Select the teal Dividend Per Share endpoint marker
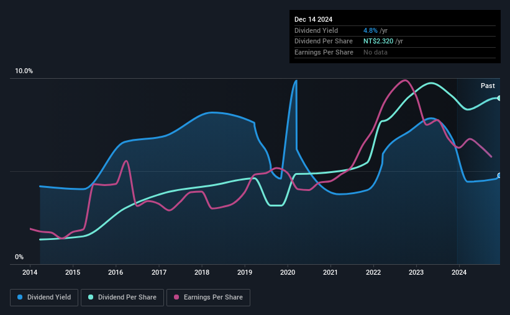The image size is (510, 315). (x=499, y=98)
